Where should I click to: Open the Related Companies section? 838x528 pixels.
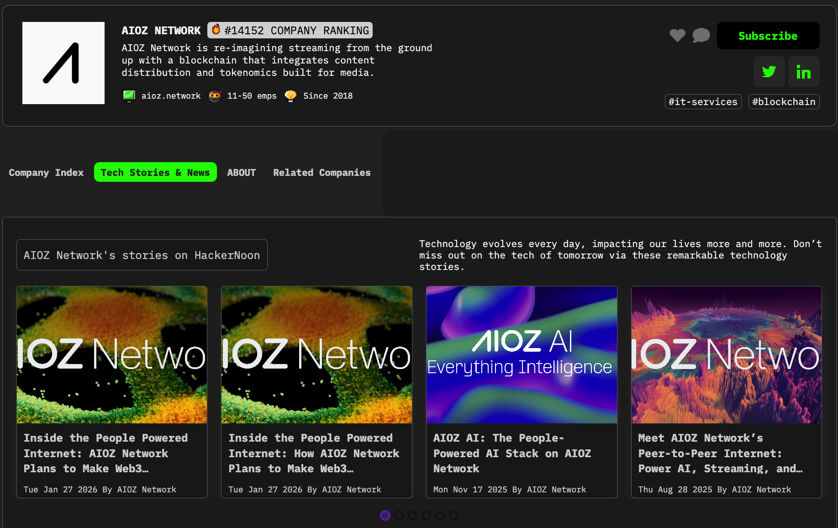pos(321,172)
